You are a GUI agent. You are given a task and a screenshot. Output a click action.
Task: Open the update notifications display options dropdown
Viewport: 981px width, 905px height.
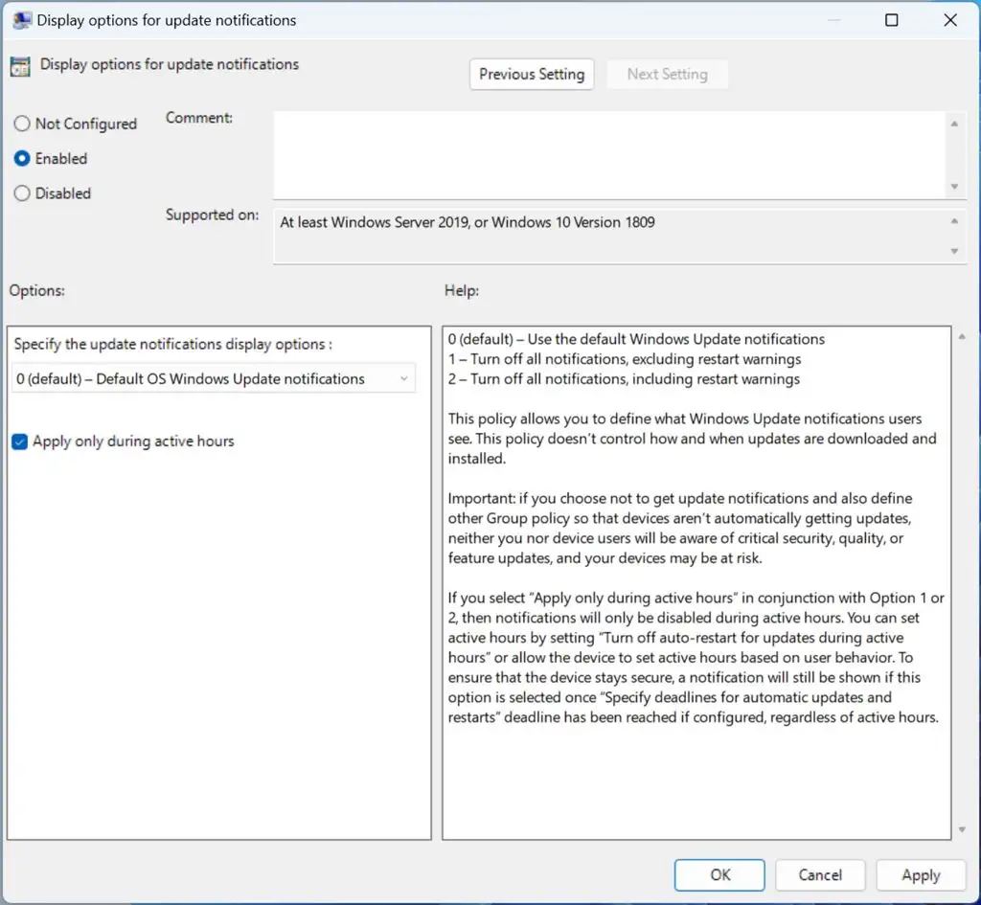215,379
